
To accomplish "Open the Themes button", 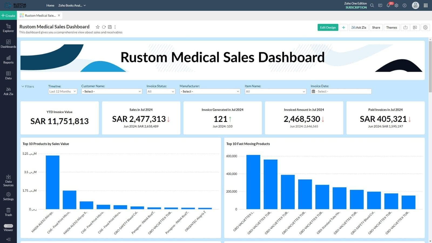I will pyautogui.click(x=391, y=28).
